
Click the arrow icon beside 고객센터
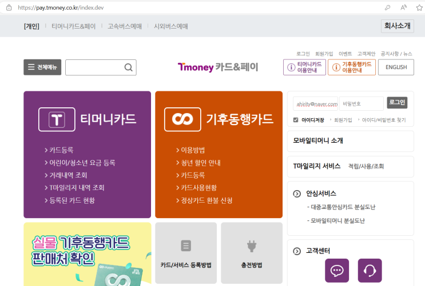[x=297, y=251]
